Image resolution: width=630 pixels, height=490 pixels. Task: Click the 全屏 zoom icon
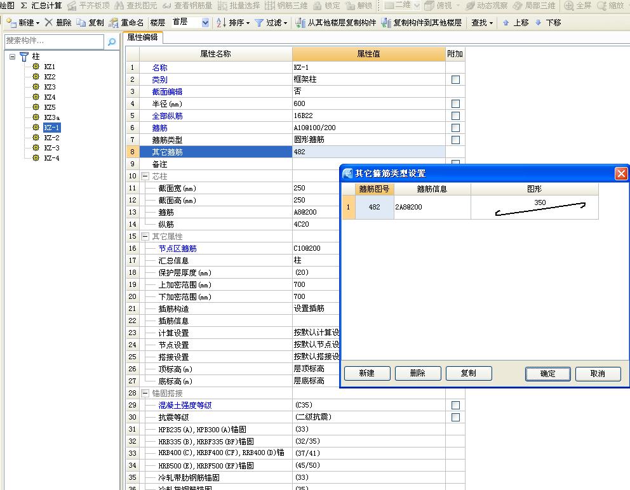pos(568,6)
